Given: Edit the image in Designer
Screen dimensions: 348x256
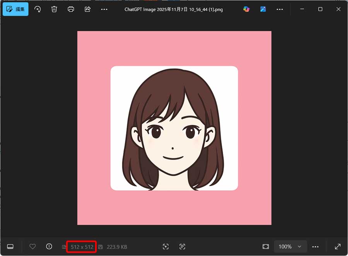Looking at the screenshot, I should [x=263, y=9].
